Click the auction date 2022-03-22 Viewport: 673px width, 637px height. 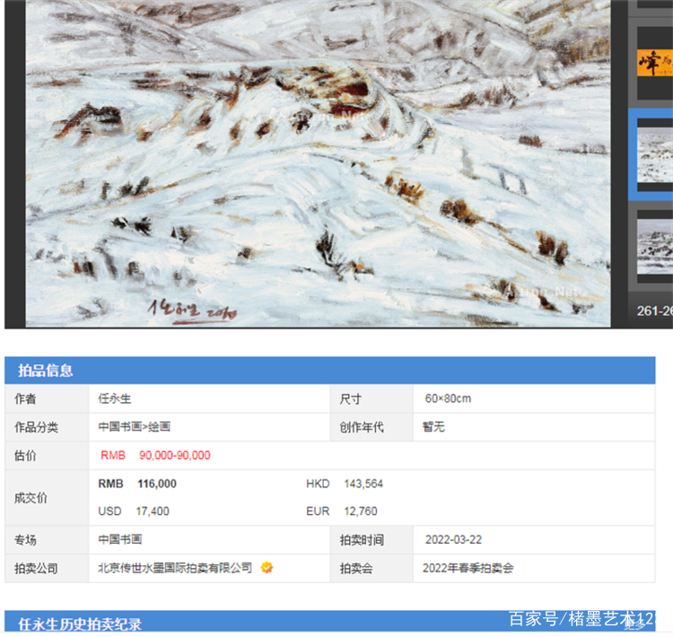pos(453,539)
